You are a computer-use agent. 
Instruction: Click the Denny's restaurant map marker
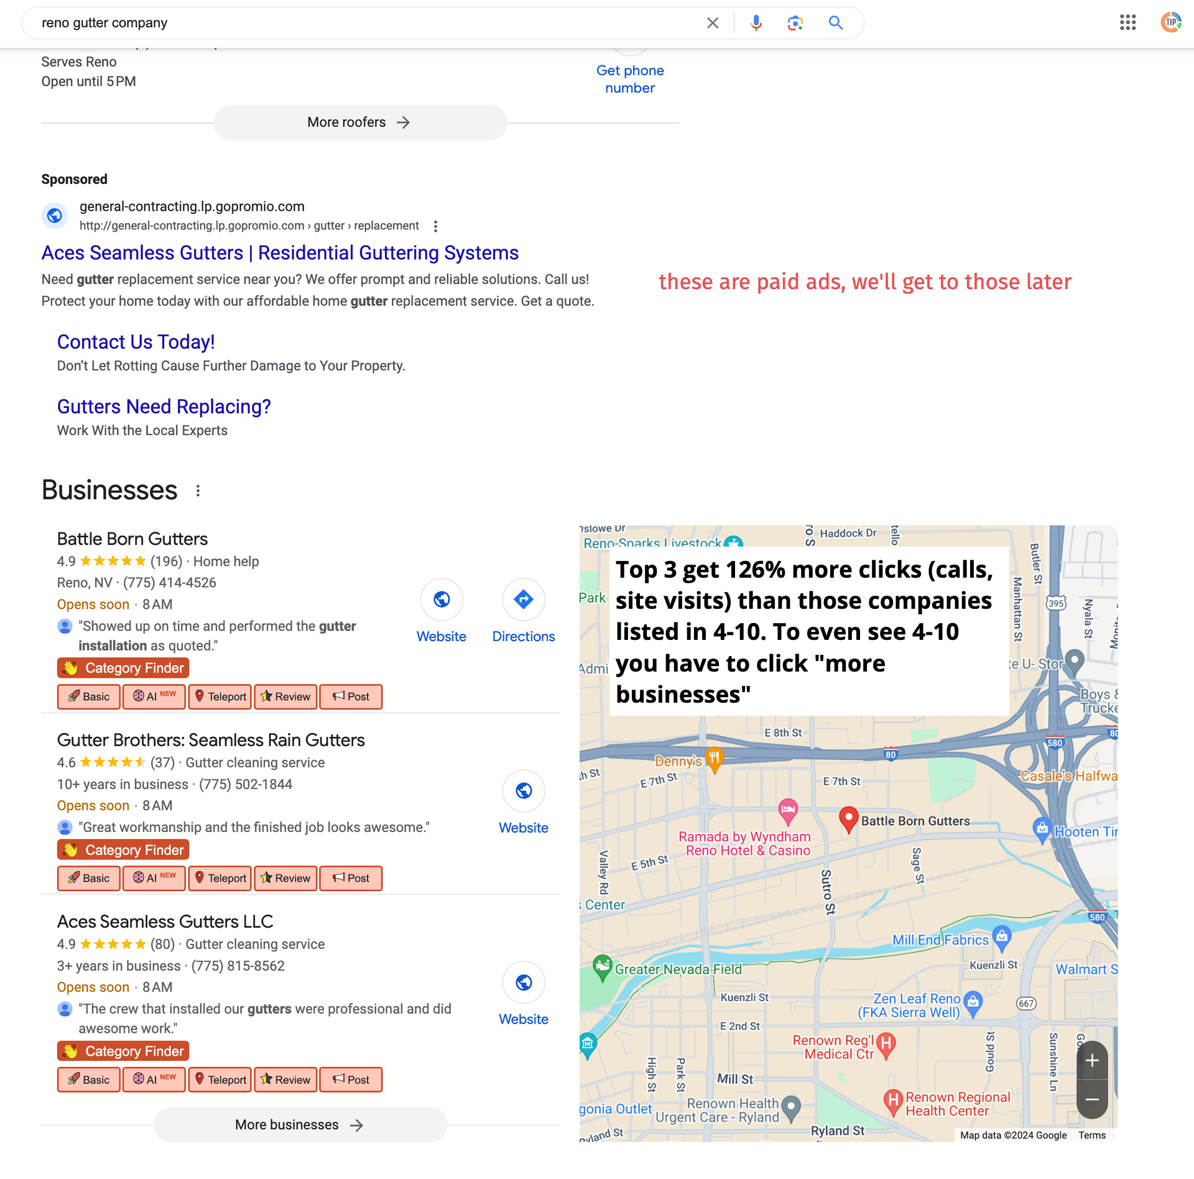coord(715,760)
